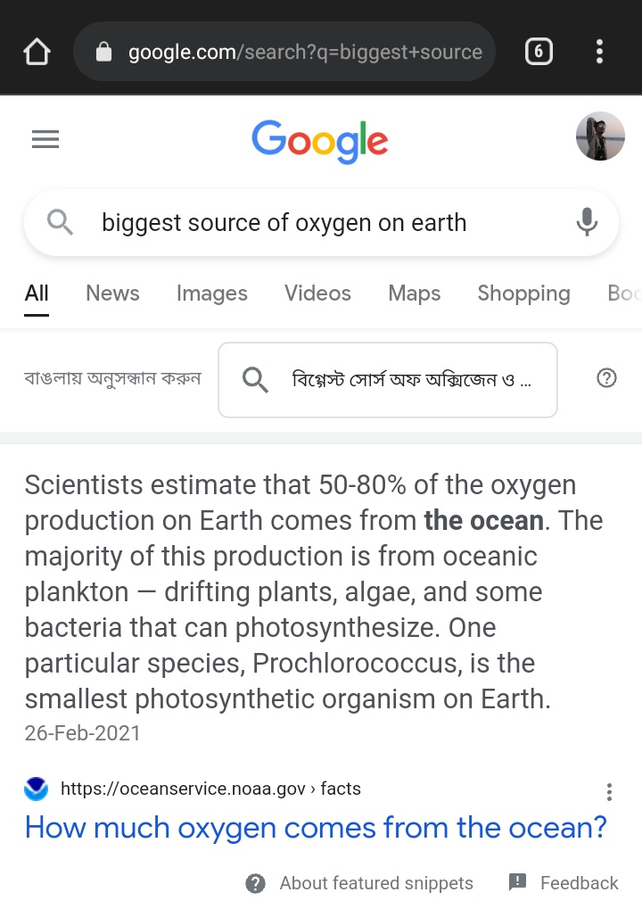Tap the Google logo
The width and height of the screenshot is (642, 909).
[x=320, y=141]
